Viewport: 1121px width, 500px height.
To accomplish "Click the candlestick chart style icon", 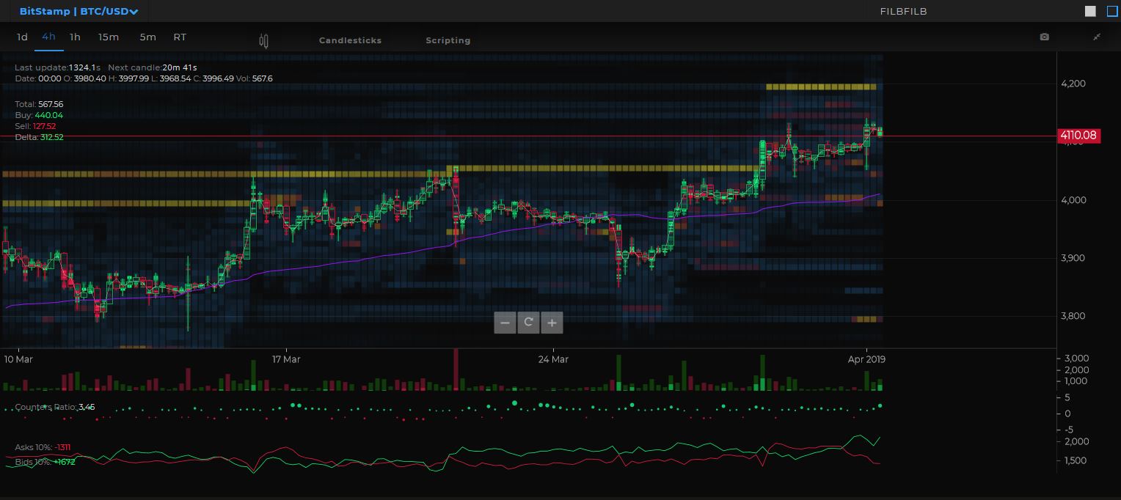I will pos(263,41).
